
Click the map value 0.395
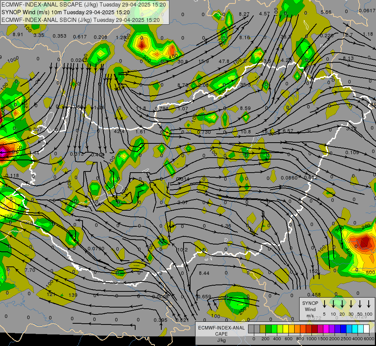click(161, 320)
